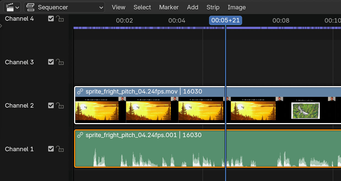
Task: Open the Strip menu
Action: [213, 7]
